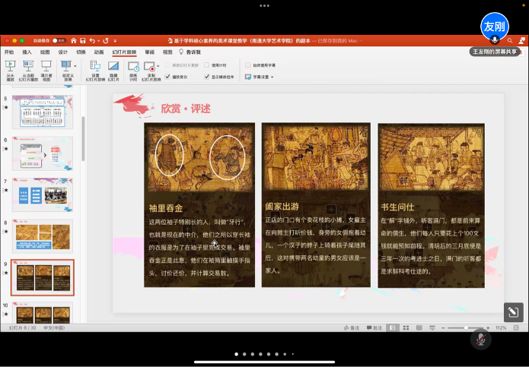Open the 视图 (View) ribbon tab

(167, 52)
